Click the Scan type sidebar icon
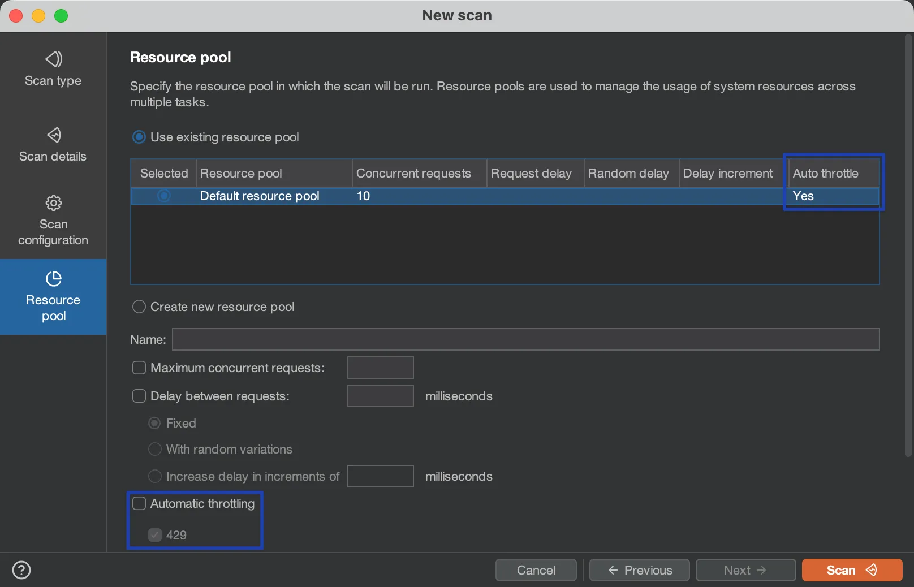The image size is (914, 587). point(53,59)
